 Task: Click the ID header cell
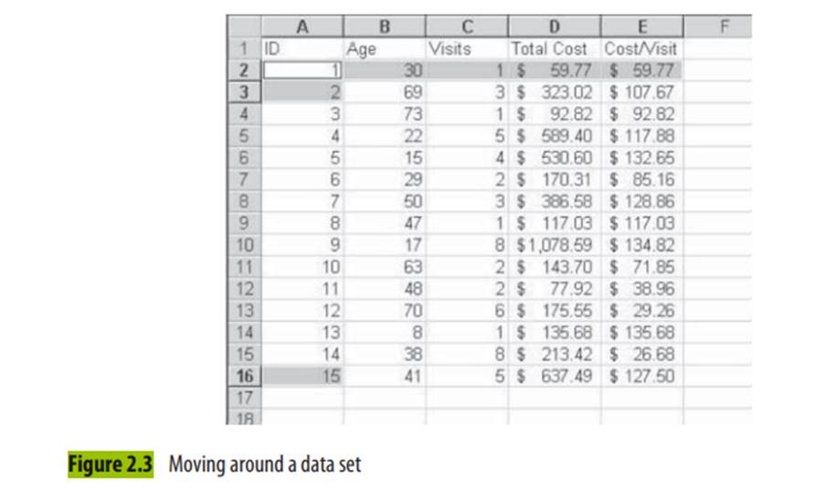pyautogui.click(x=301, y=48)
